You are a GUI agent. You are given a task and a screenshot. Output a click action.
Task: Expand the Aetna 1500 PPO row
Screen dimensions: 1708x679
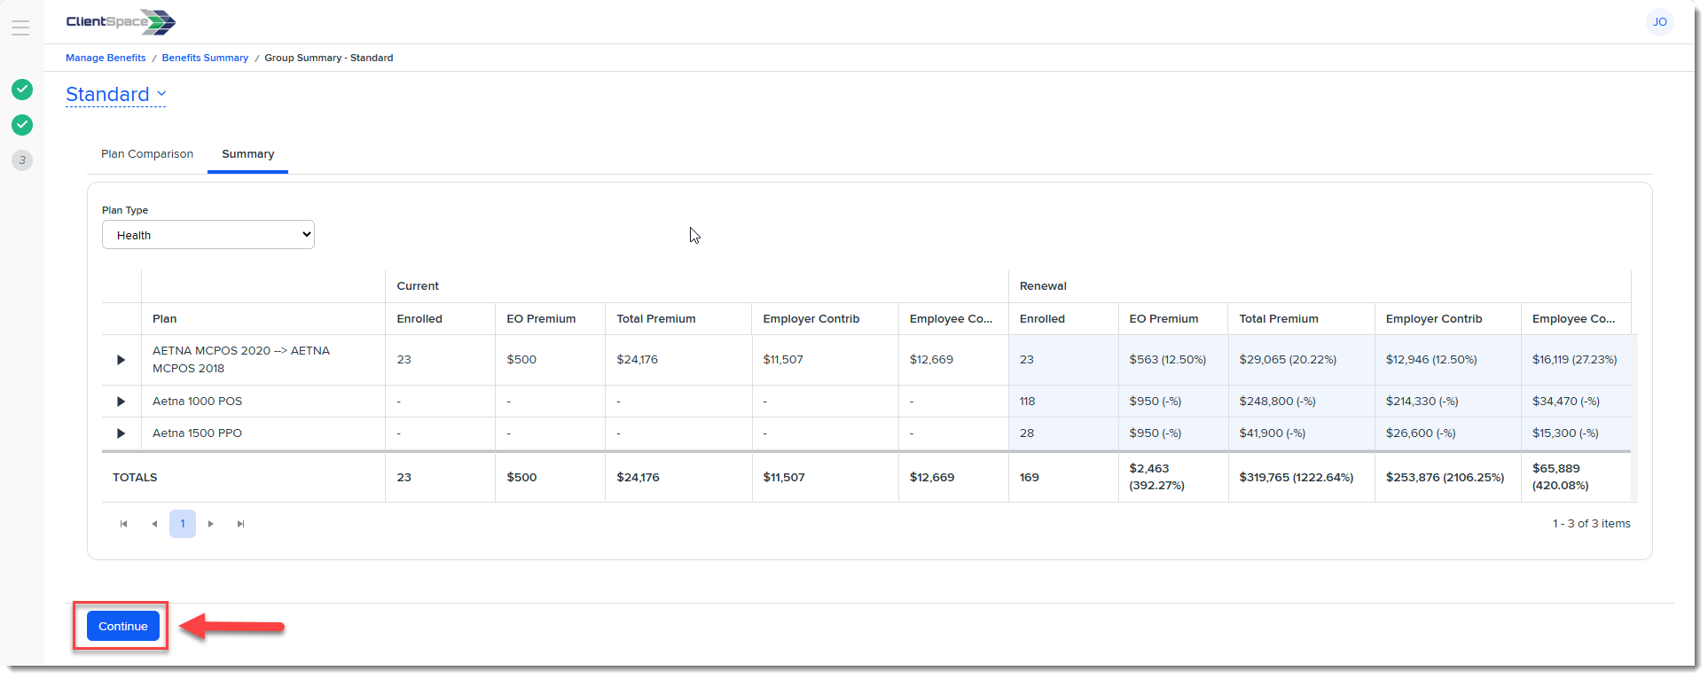click(x=121, y=433)
